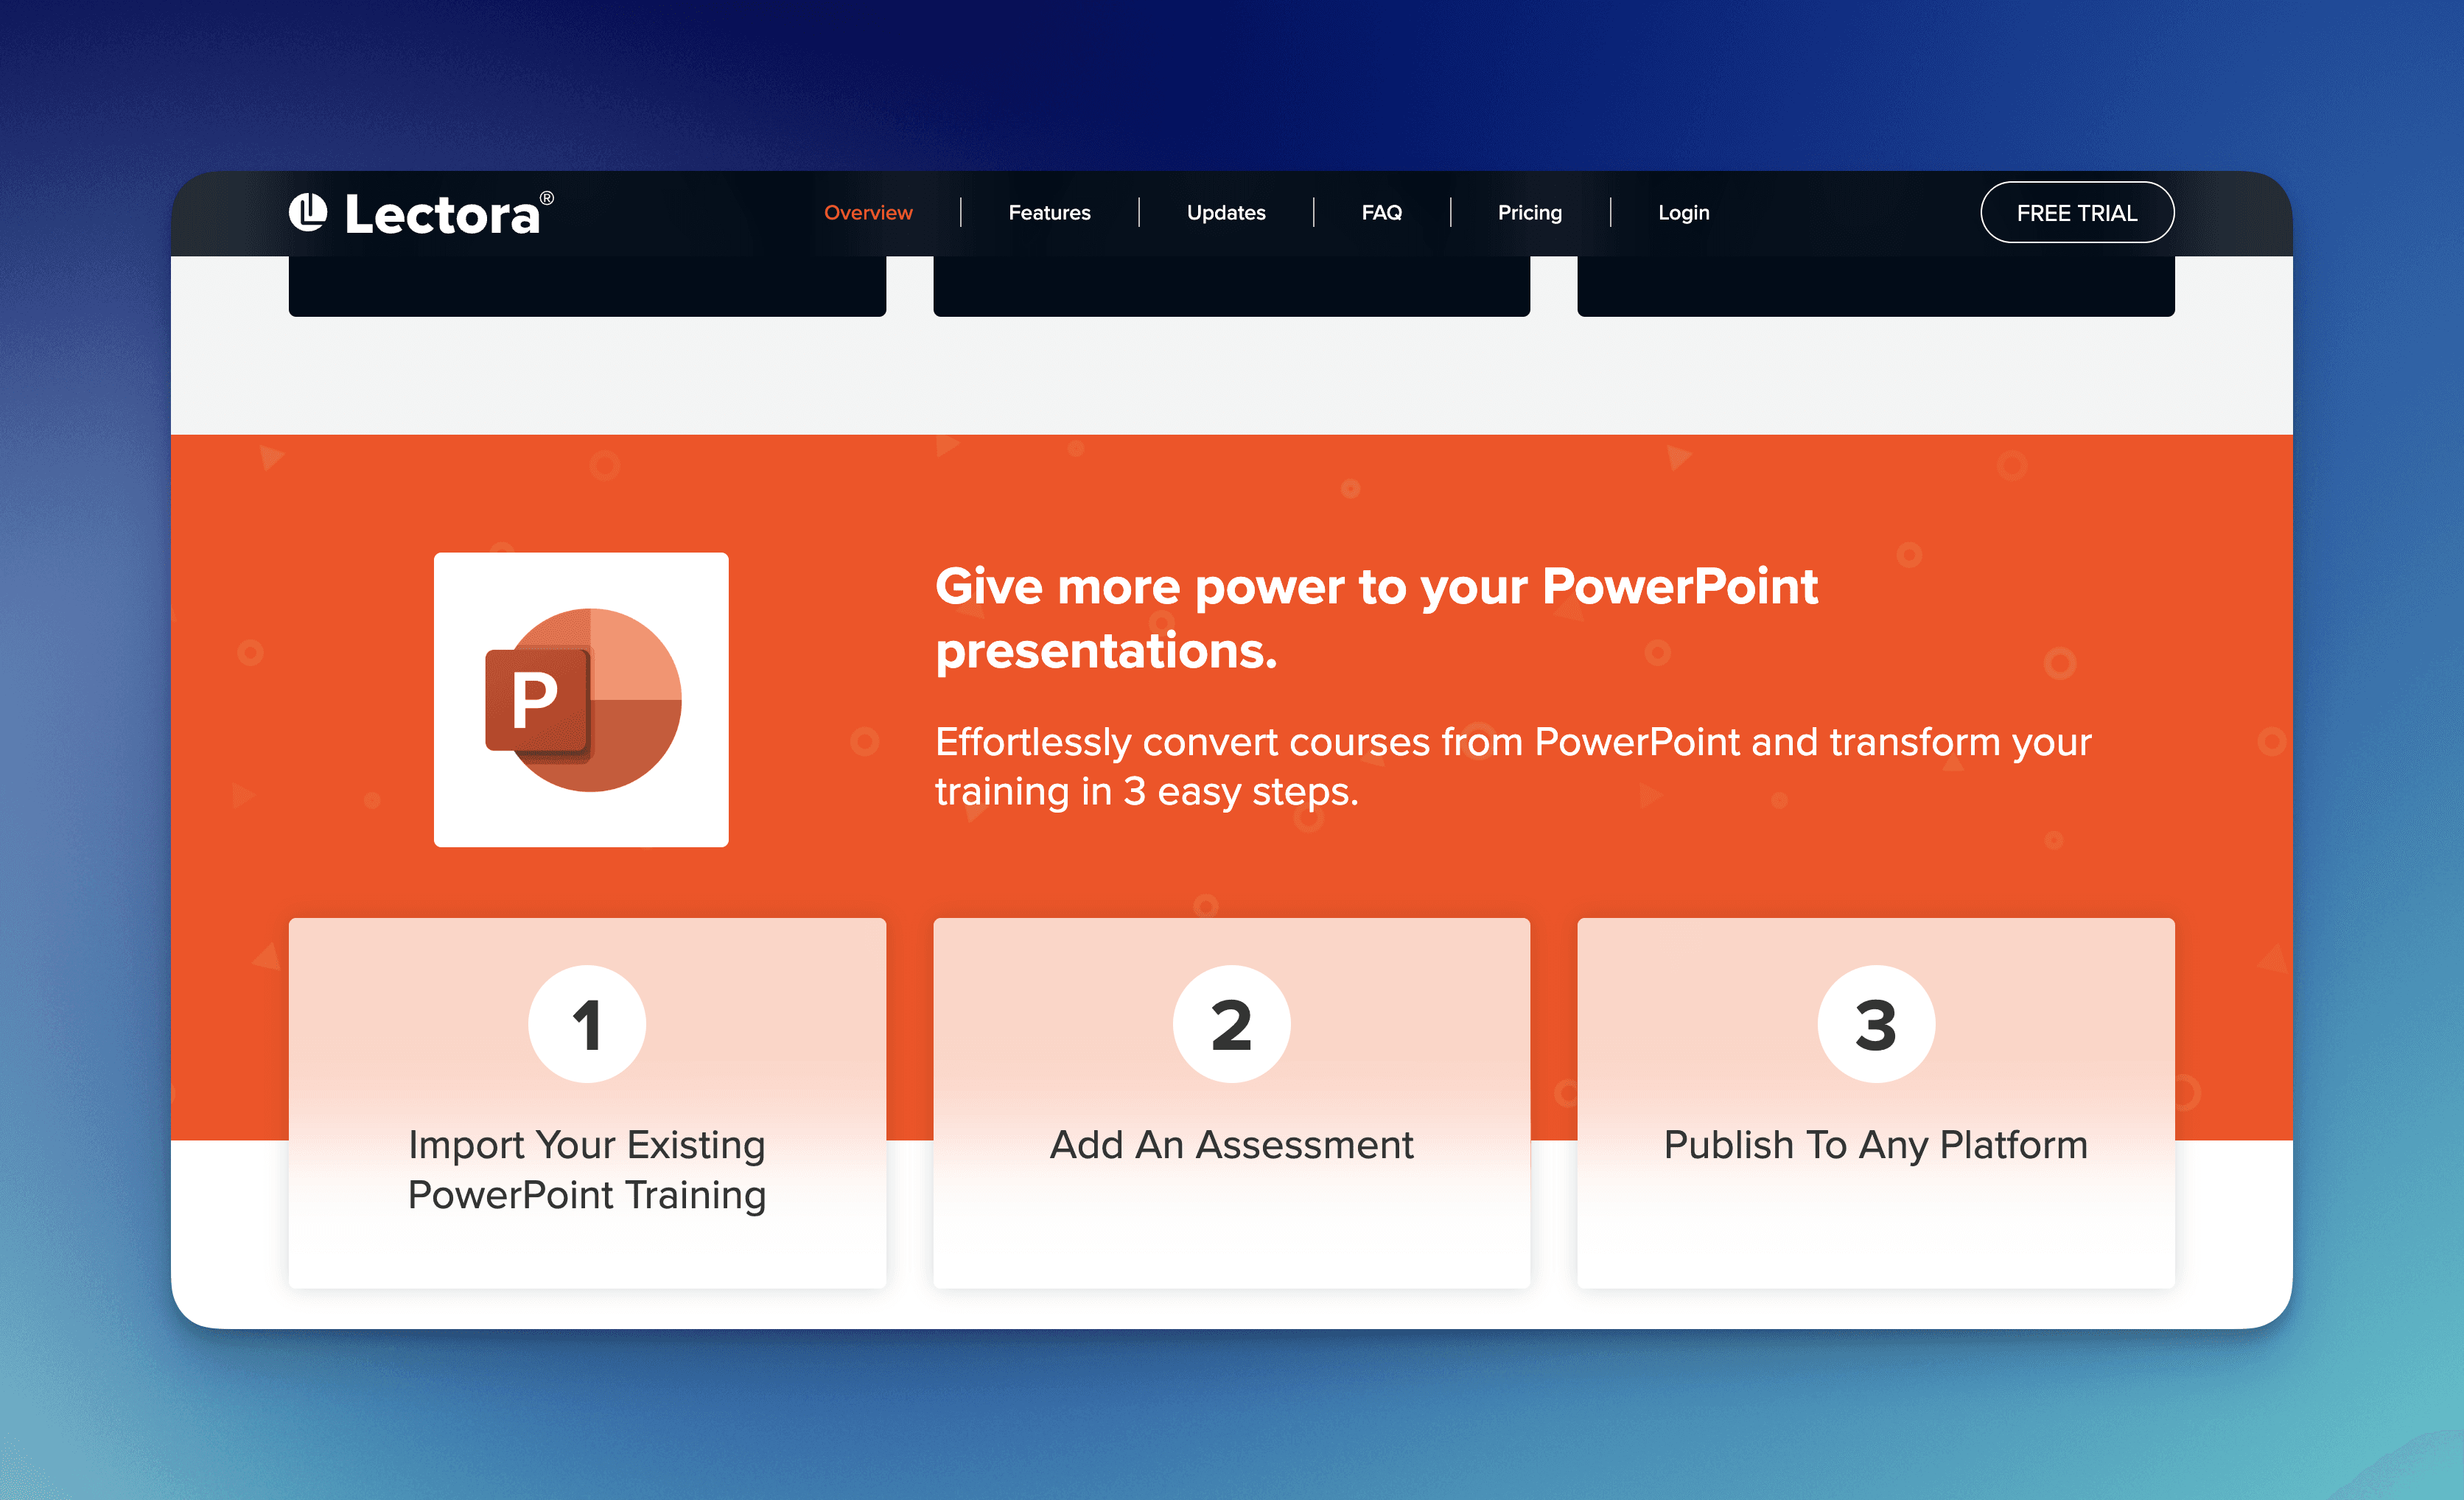This screenshot has width=2464, height=1500.
Task: Select 'Add An Assessment' card text
Action: tap(1231, 1145)
